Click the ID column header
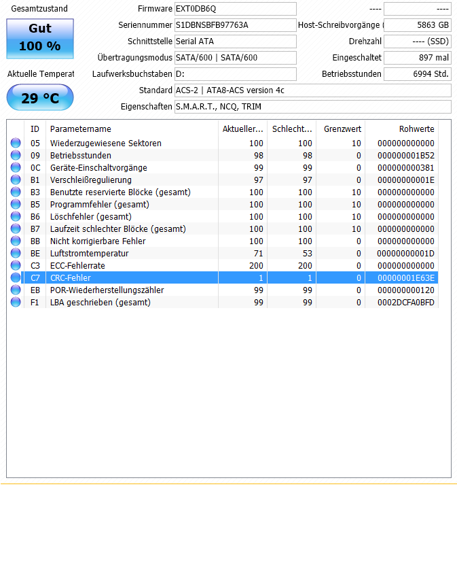The height and width of the screenshot is (576, 457). (x=35, y=129)
